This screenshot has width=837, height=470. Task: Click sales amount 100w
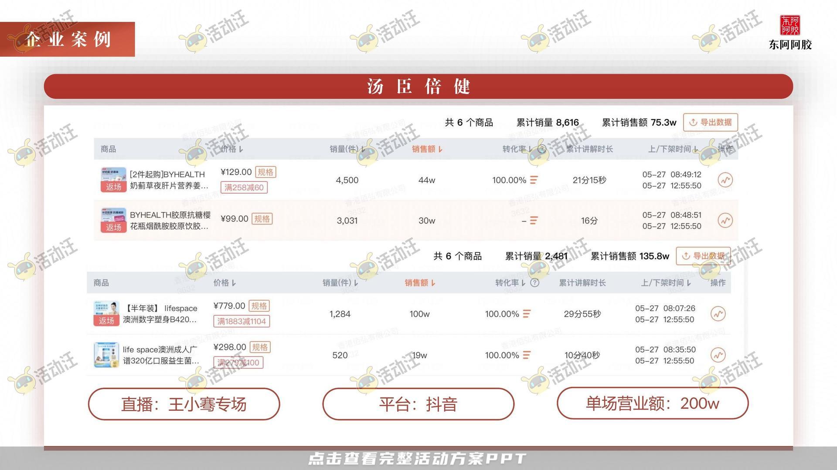pos(419,314)
